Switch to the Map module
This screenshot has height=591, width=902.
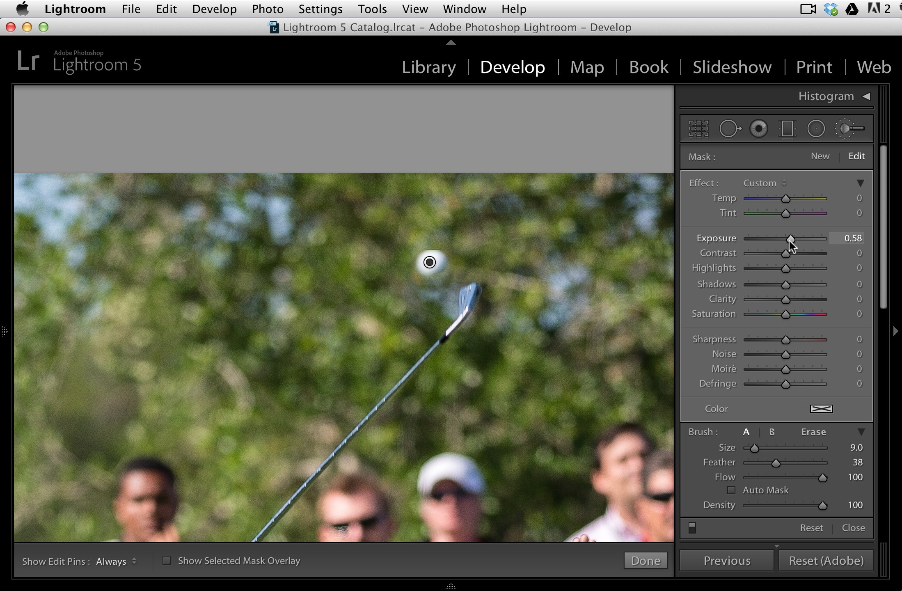click(x=587, y=67)
